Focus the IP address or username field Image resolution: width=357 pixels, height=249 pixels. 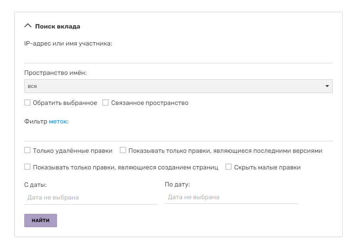click(178, 56)
